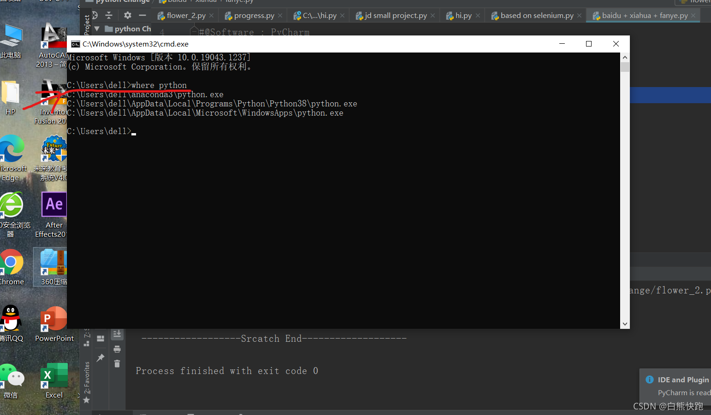The height and width of the screenshot is (415, 711).
Task: Select the Microsoft Edge desktop icon
Action: [x=12, y=158]
